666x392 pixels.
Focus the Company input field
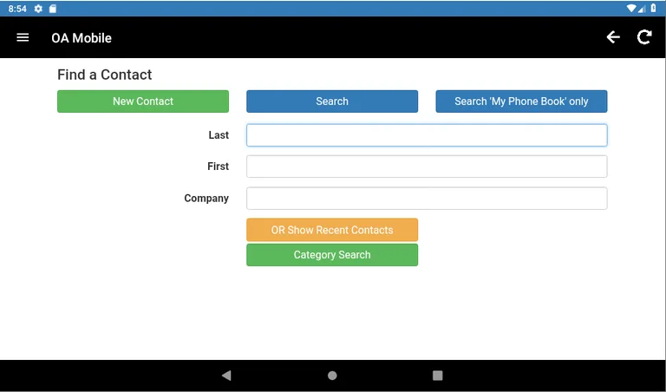[427, 199]
